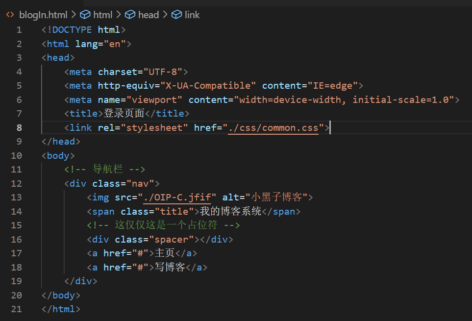This screenshot has width=472, height=321.
Task: Click line number 21 in gutter
Action: click(16, 309)
